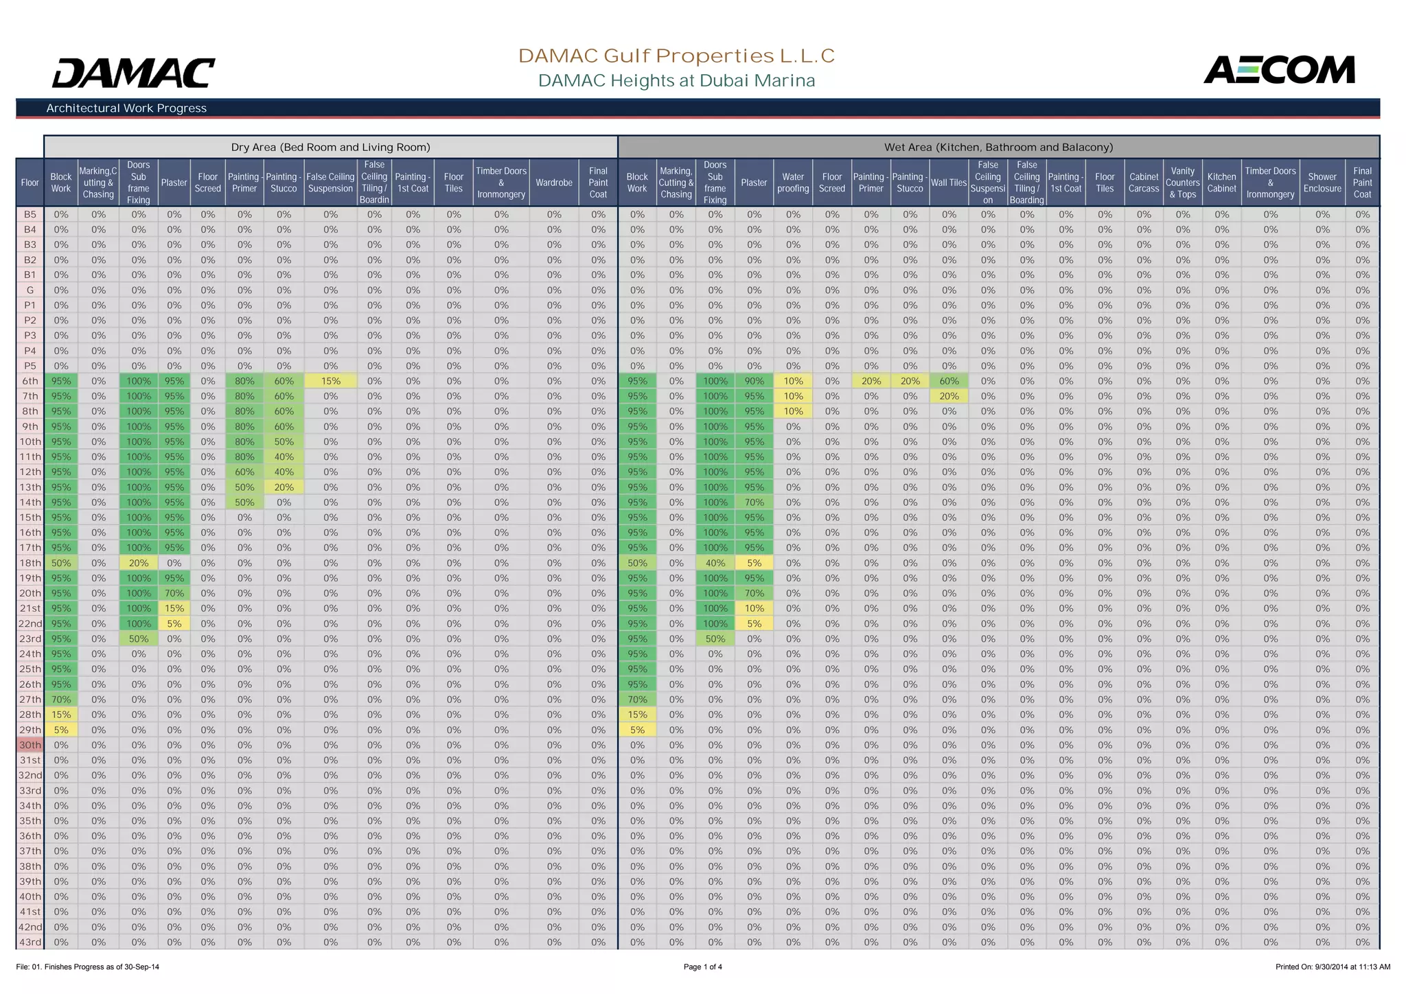Viewport: 1406px width, 994px height.
Task: Click the Shower Enclosure column header
Action: point(1322,183)
